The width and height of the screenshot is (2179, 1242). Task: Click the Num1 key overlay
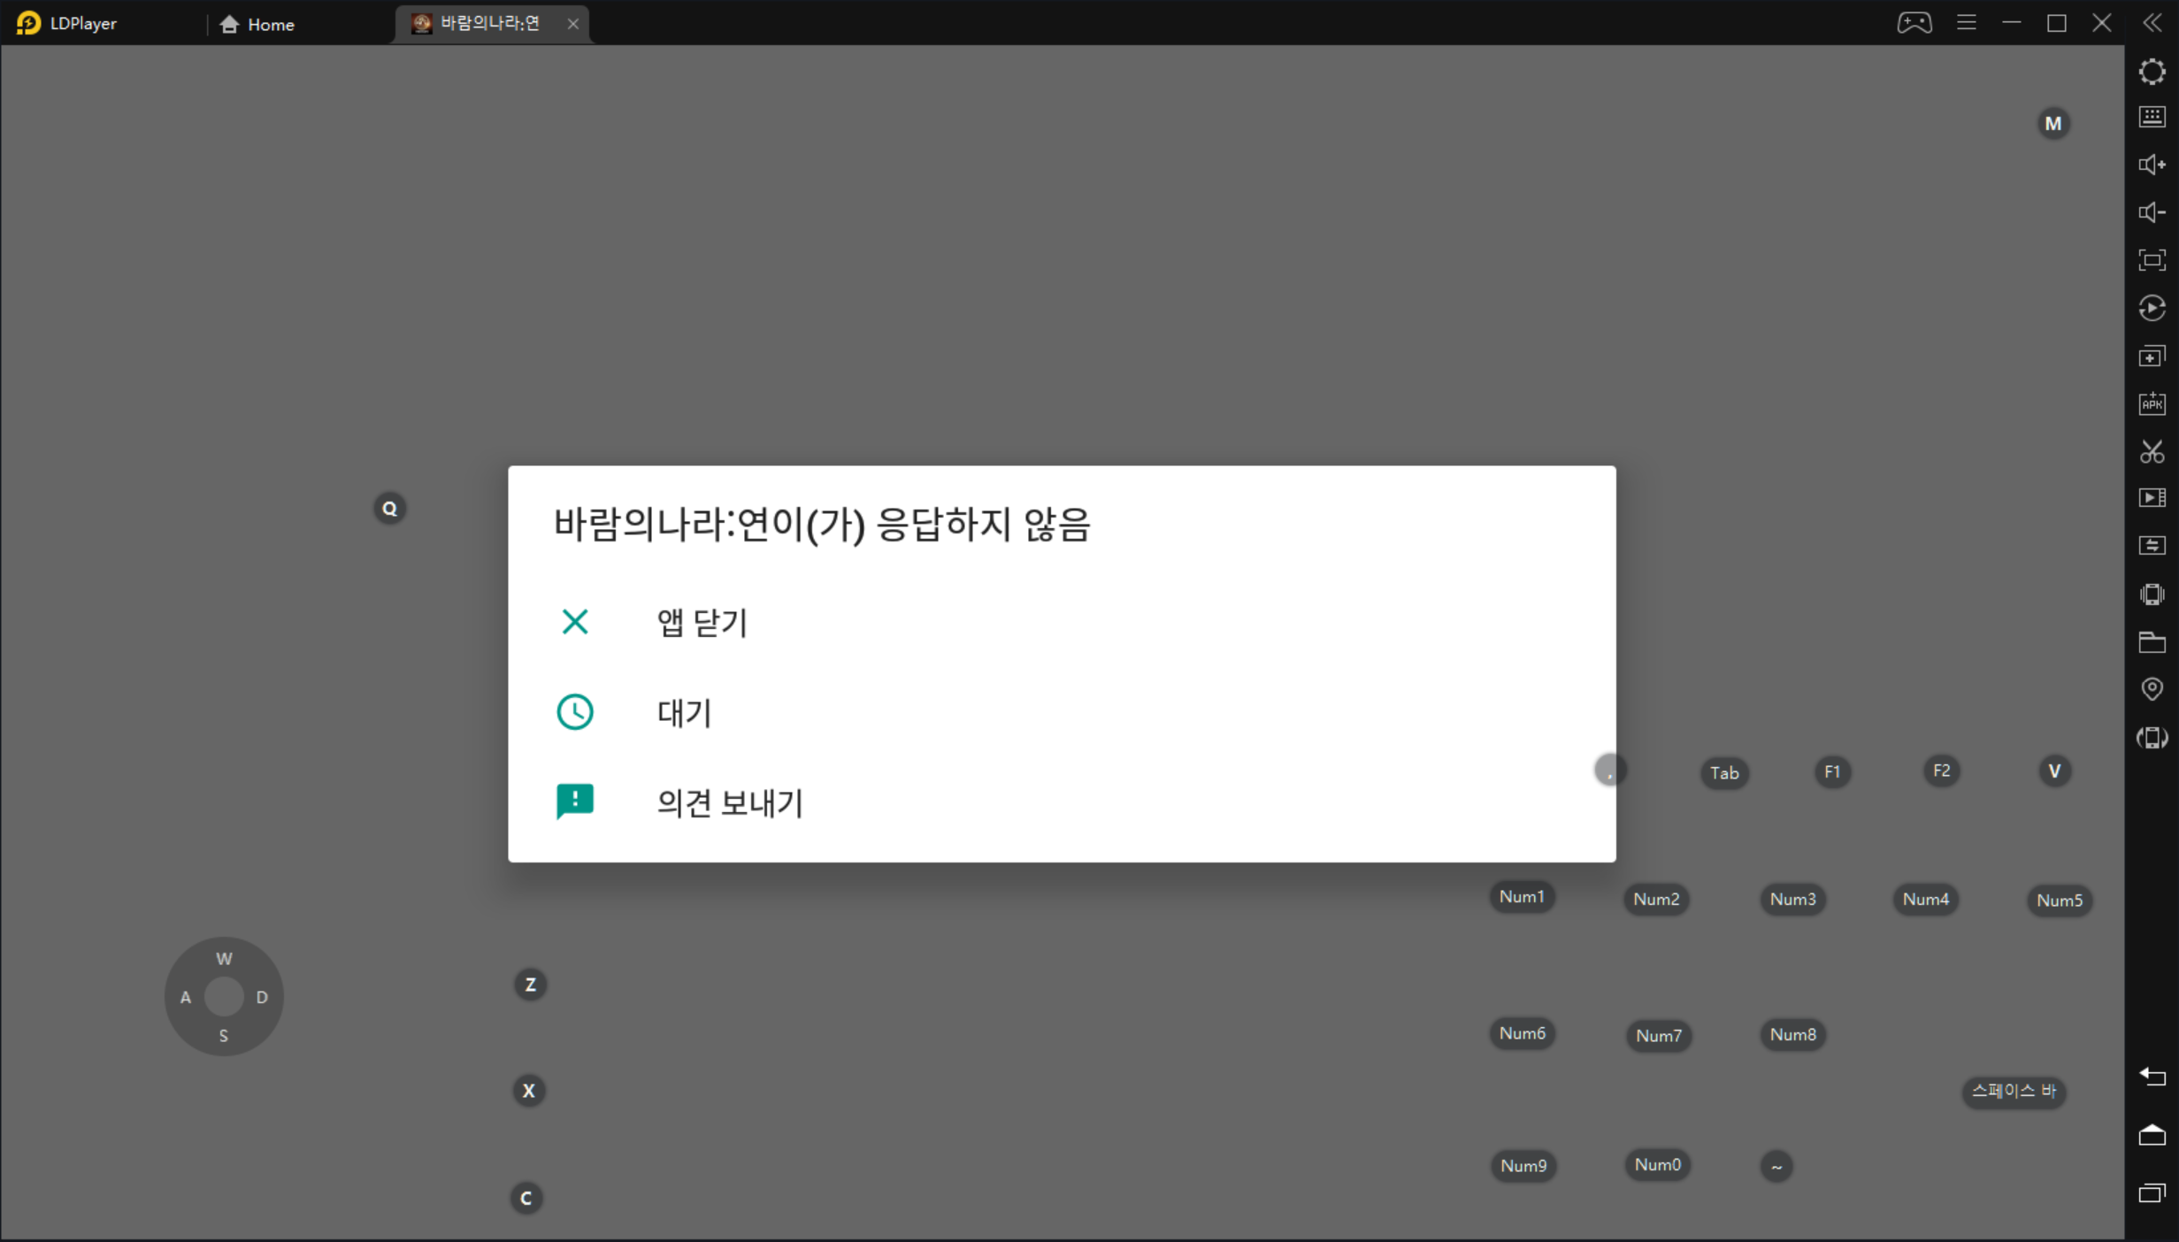(1522, 897)
